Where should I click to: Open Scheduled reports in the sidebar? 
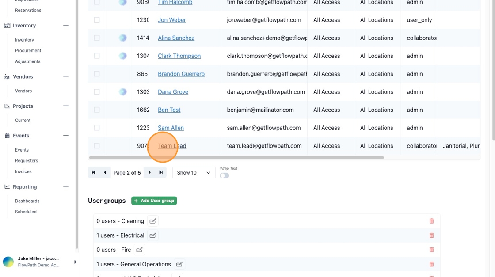[x=26, y=212]
